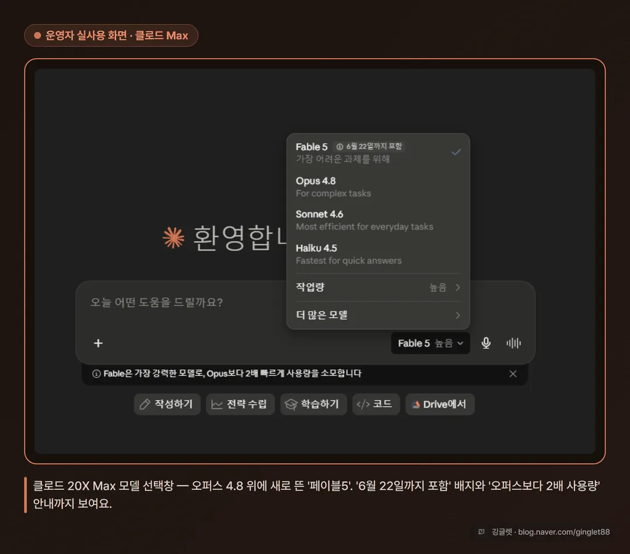
Task: Choose Opus 4.8 model from list
Action: (378, 187)
